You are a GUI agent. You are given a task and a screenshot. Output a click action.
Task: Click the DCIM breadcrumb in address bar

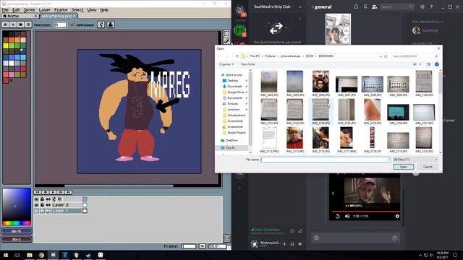[x=310, y=56]
